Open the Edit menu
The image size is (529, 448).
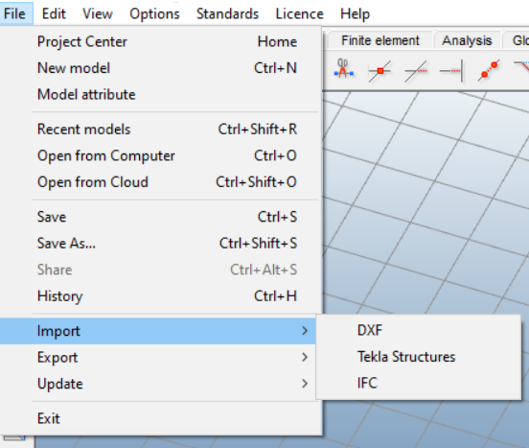[54, 13]
